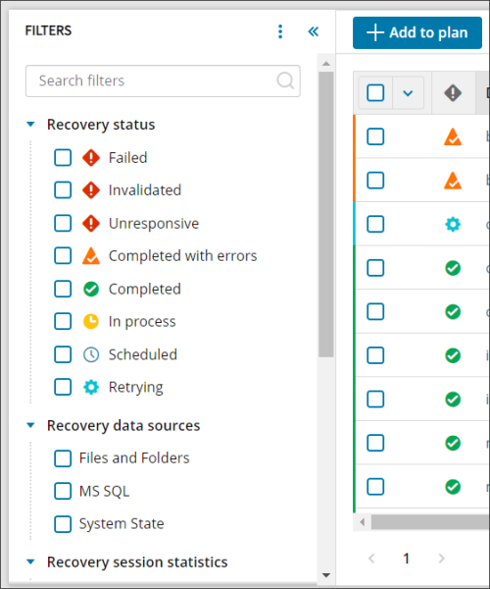
Task: Open the selection dropdown arrow in table header
Action: 408,93
